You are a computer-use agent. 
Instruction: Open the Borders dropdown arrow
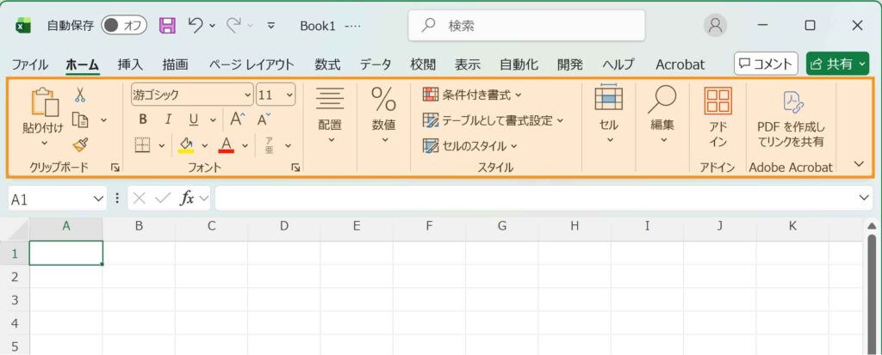click(162, 145)
